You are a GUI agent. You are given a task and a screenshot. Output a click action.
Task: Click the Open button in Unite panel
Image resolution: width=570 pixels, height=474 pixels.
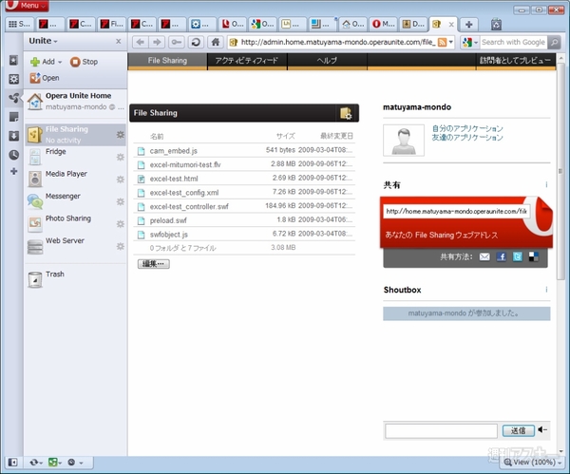click(45, 78)
